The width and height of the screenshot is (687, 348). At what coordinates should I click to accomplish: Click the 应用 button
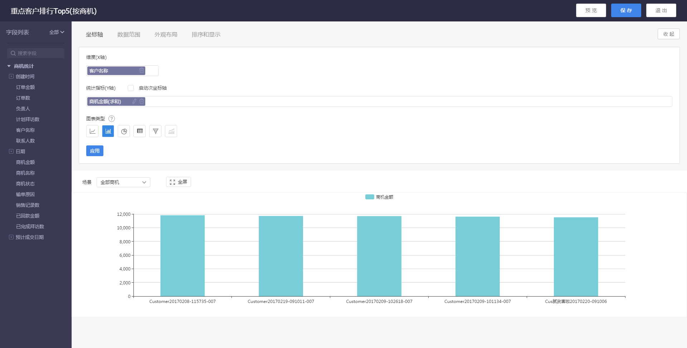[95, 151]
